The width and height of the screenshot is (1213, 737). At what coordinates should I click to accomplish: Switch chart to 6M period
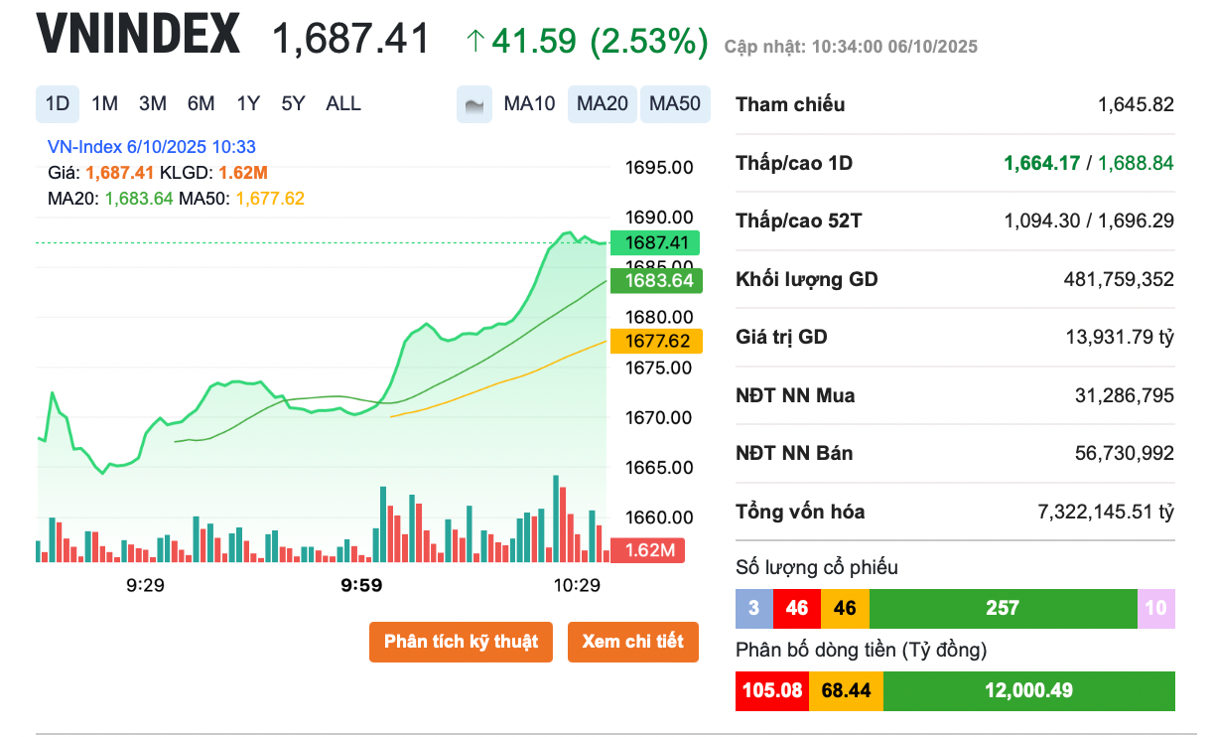pos(201,104)
